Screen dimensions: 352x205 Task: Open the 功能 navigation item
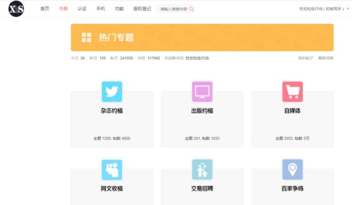(119, 9)
